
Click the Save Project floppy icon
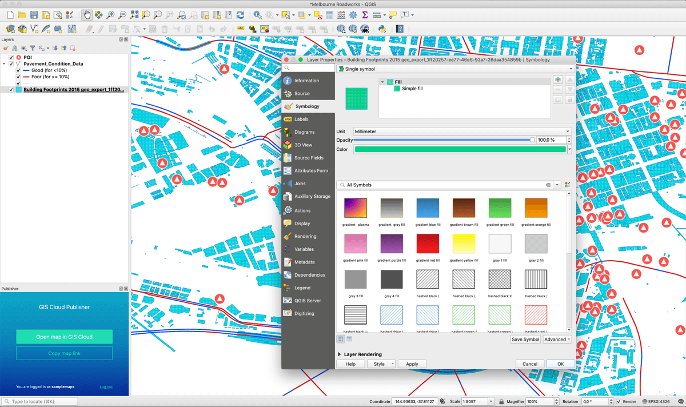click(x=34, y=15)
